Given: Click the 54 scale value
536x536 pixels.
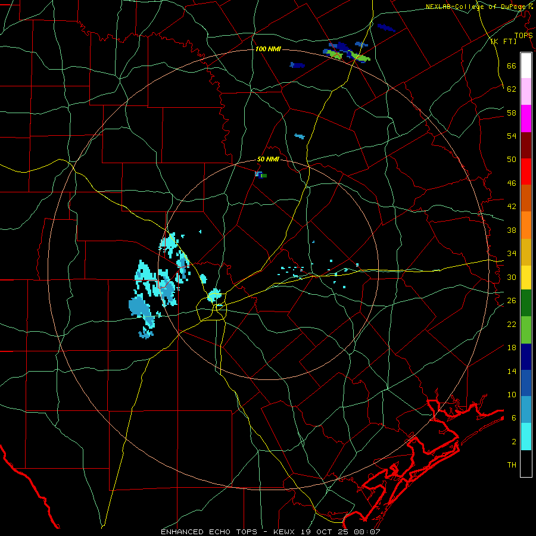Looking at the screenshot, I should pyautogui.click(x=512, y=136).
